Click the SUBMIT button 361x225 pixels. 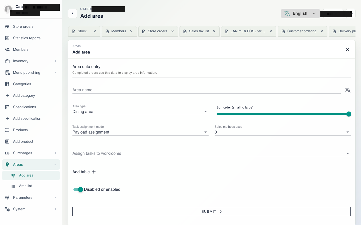(212, 211)
